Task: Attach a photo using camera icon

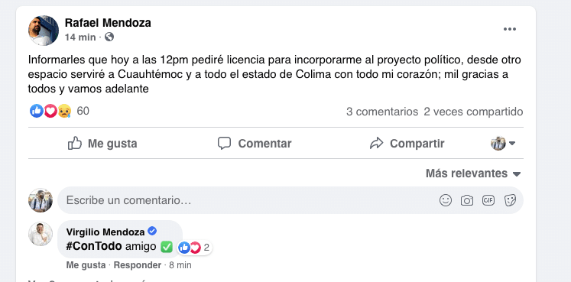Action: click(467, 200)
